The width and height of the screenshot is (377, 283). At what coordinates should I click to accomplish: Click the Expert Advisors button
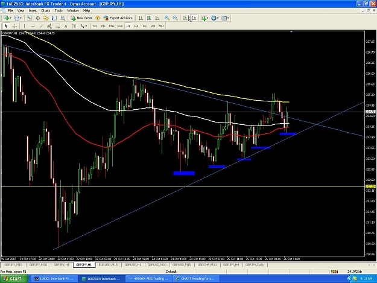tap(118, 18)
